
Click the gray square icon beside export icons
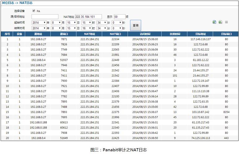pos(226,22)
